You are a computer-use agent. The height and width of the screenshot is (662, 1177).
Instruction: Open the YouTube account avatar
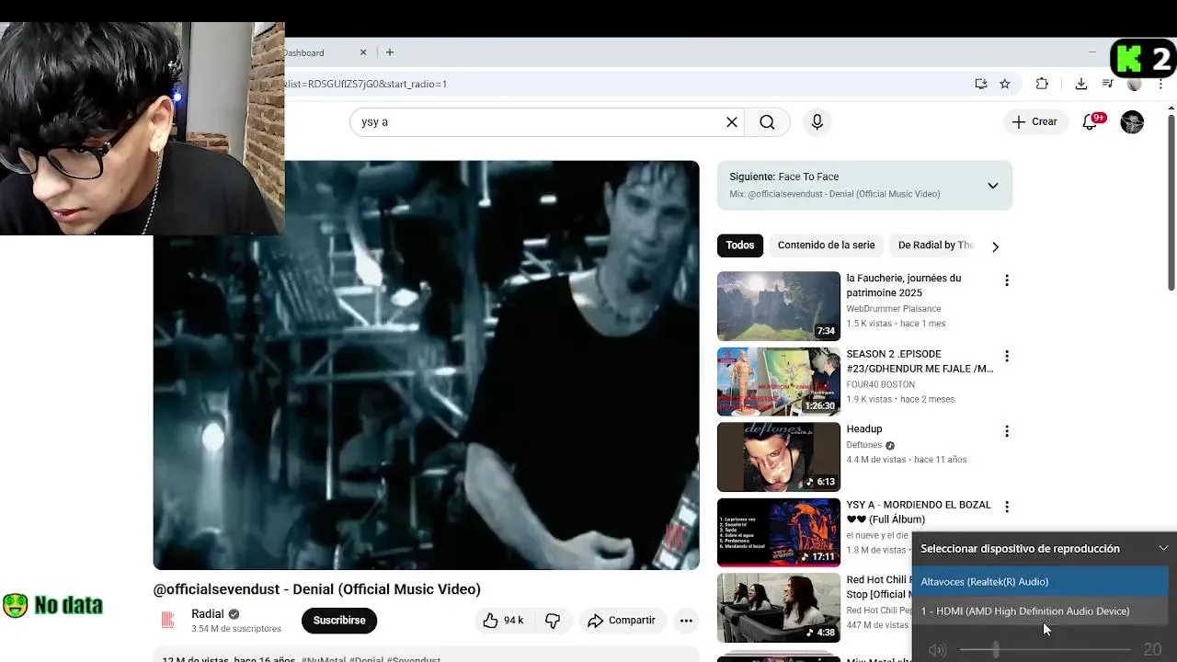(1132, 121)
